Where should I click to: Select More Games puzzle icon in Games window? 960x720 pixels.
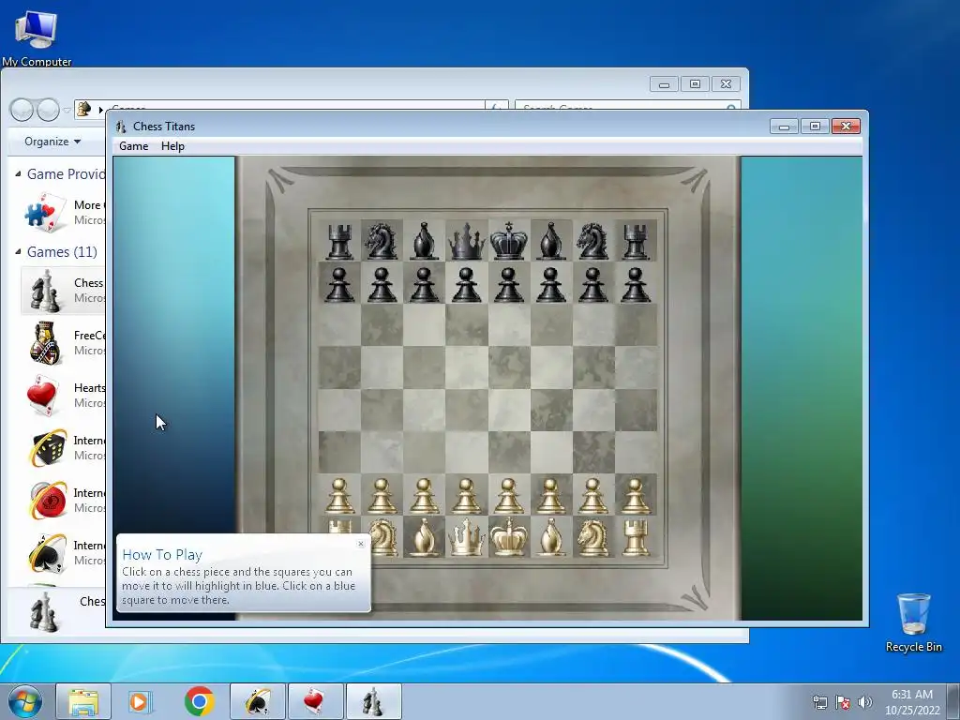click(x=46, y=213)
